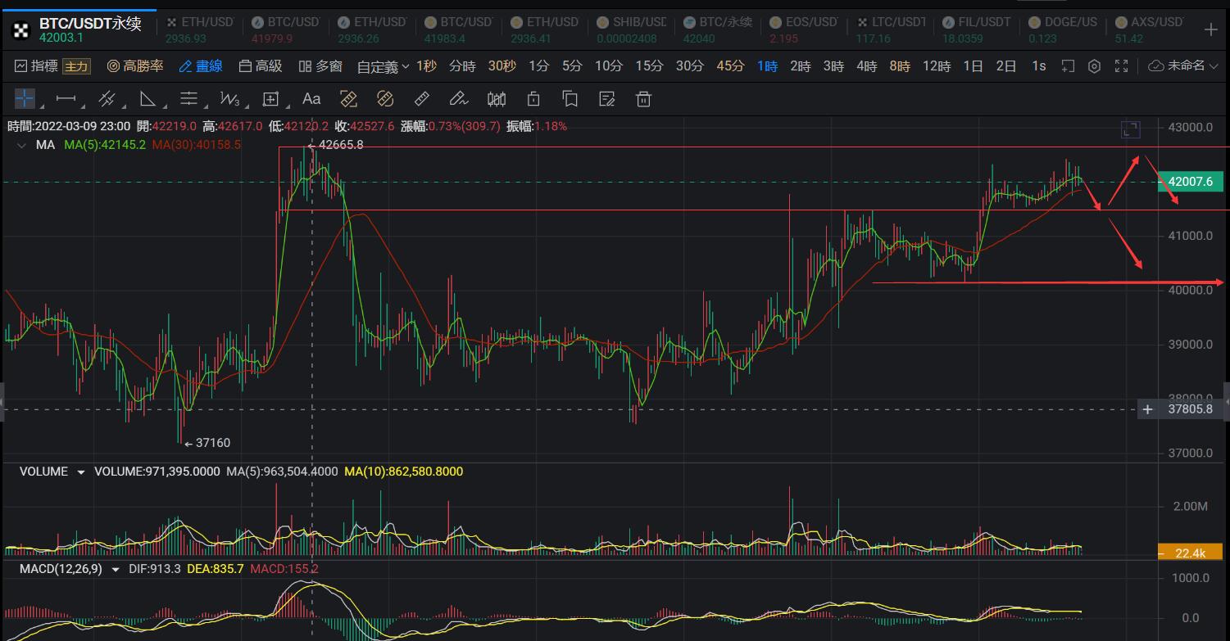Switch to the AXS/USD symbol tab

pyautogui.click(x=1148, y=29)
